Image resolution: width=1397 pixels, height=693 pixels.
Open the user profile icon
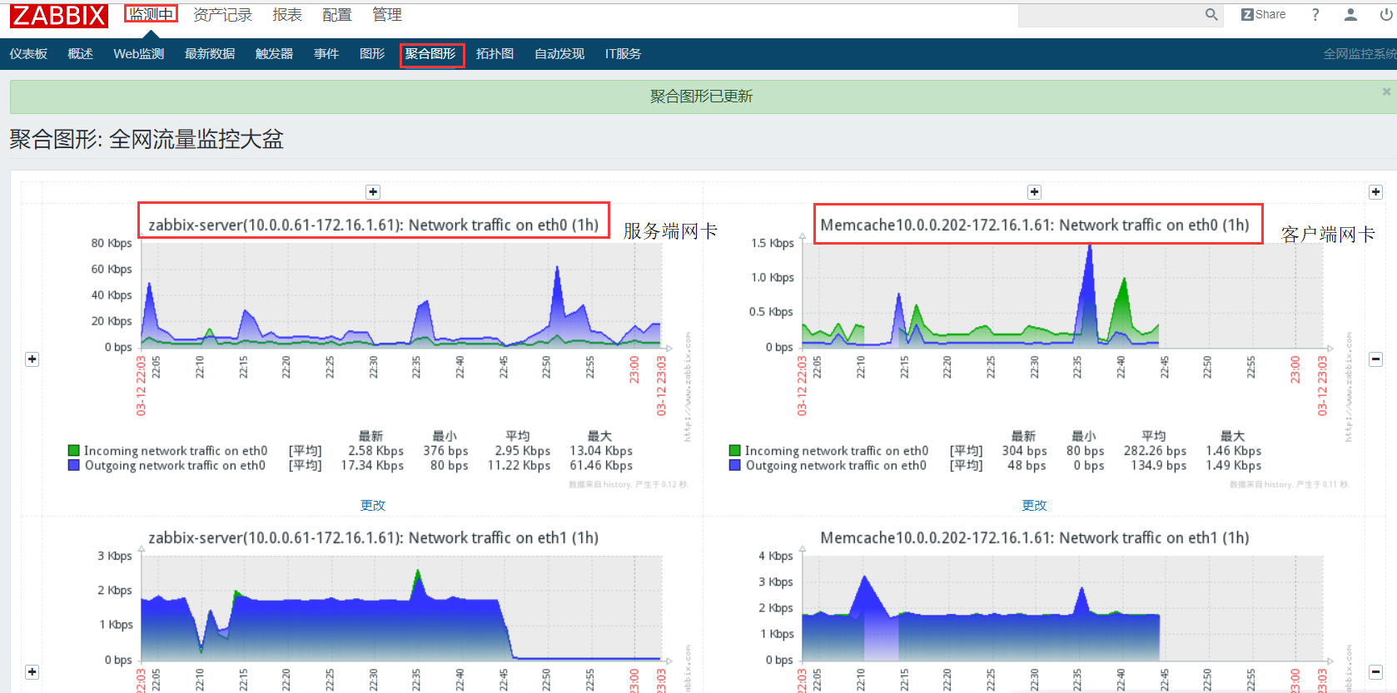point(1350,14)
